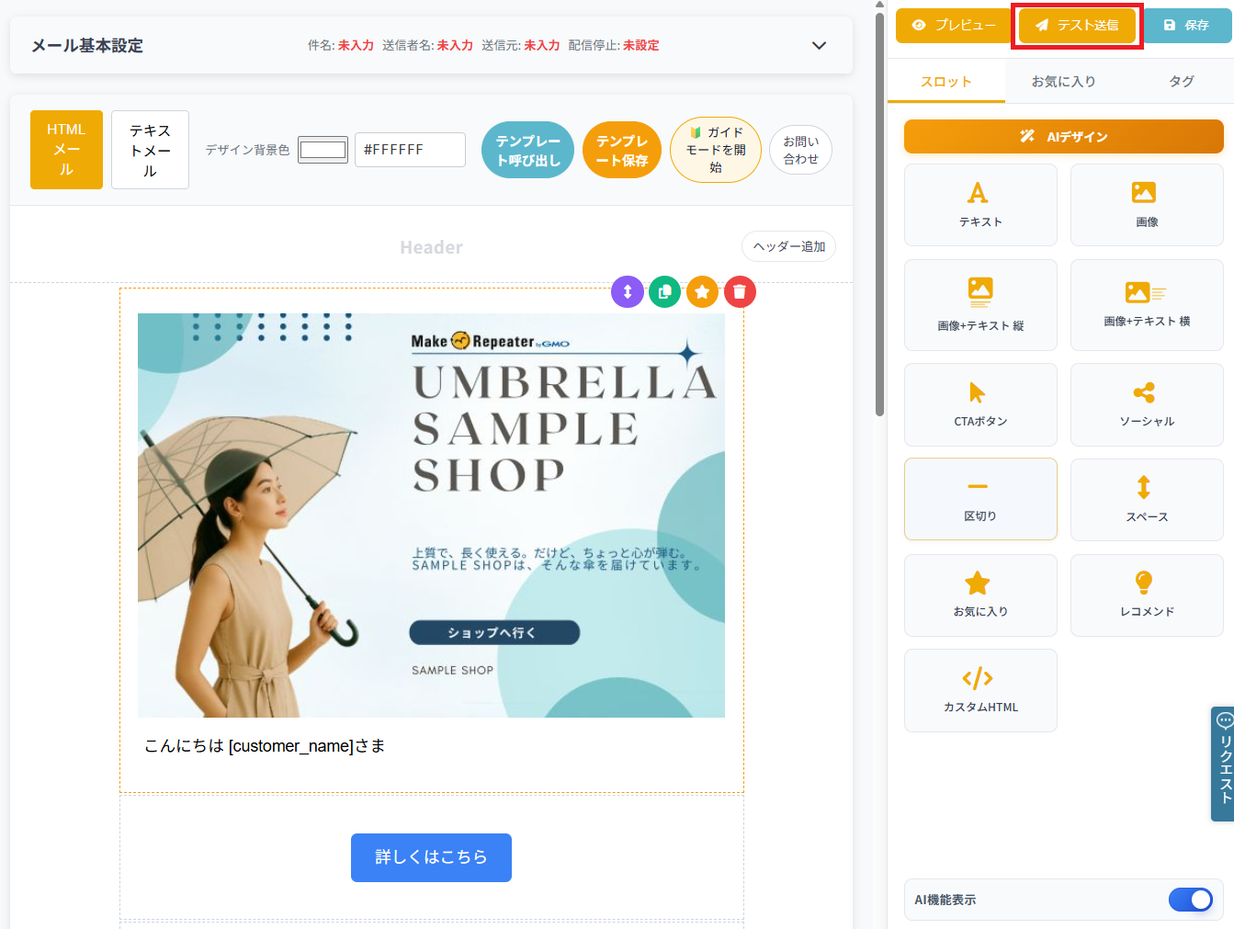Click the orange star favorite icon
Viewport: 1234px width, 929px height.
(x=702, y=292)
